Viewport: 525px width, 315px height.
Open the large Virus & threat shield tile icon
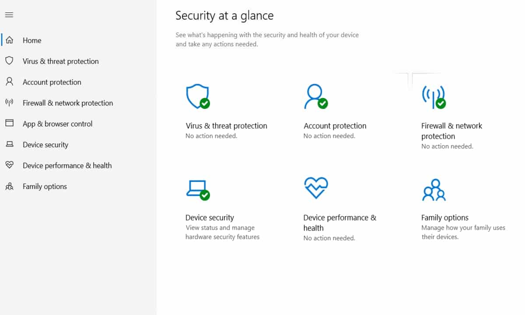198,97
